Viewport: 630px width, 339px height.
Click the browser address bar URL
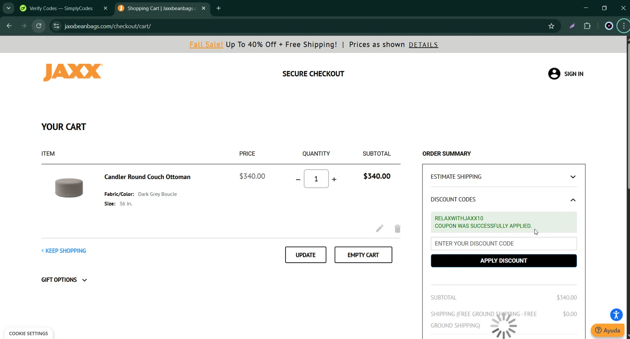click(x=108, y=26)
